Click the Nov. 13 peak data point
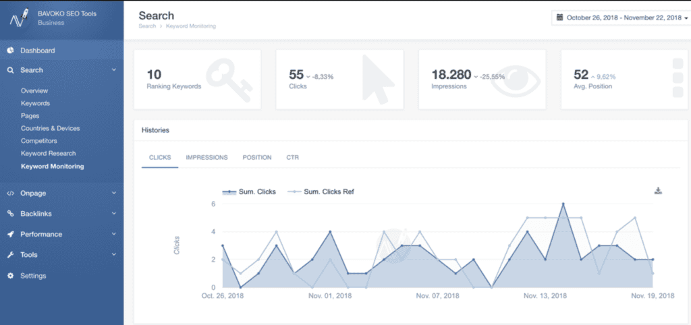The width and height of the screenshot is (691, 325). point(563,204)
